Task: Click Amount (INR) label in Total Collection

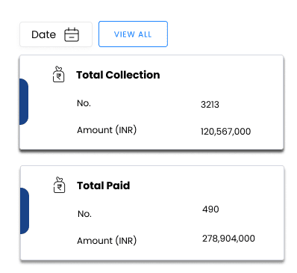Action: click(x=107, y=130)
